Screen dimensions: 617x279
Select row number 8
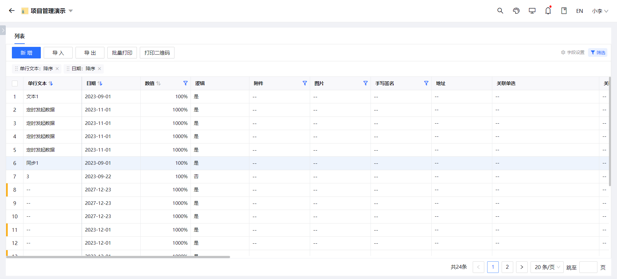pos(14,190)
